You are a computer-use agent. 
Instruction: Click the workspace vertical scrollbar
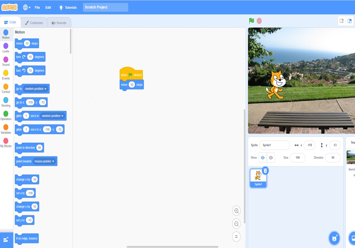(x=244, y=166)
